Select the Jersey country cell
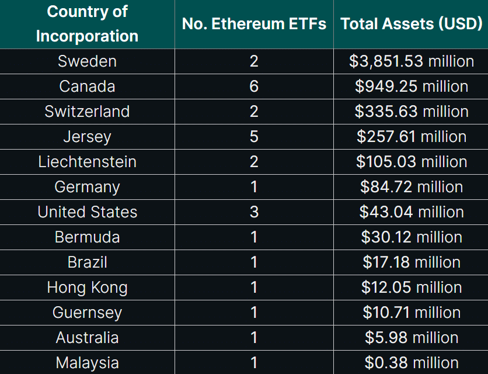This screenshot has height=374, width=488. point(87,137)
